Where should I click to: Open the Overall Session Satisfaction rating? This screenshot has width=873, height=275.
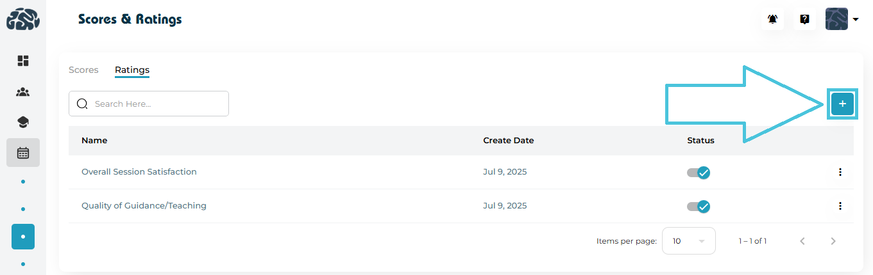[139, 172]
